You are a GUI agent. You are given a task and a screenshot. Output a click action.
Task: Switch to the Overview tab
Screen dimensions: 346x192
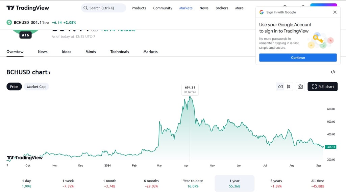click(15, 52)
